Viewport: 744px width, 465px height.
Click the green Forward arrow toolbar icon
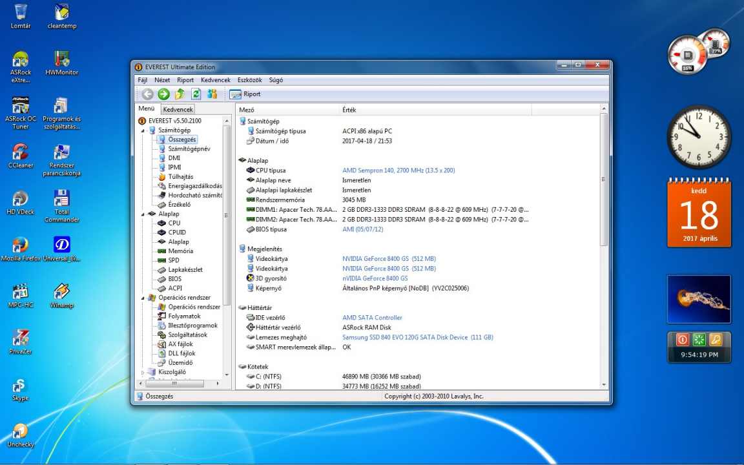163,94
